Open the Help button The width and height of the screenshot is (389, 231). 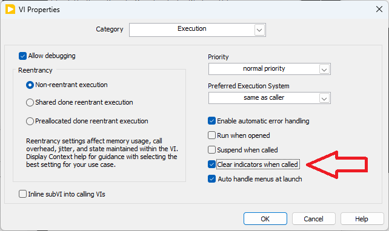(362, 219)
